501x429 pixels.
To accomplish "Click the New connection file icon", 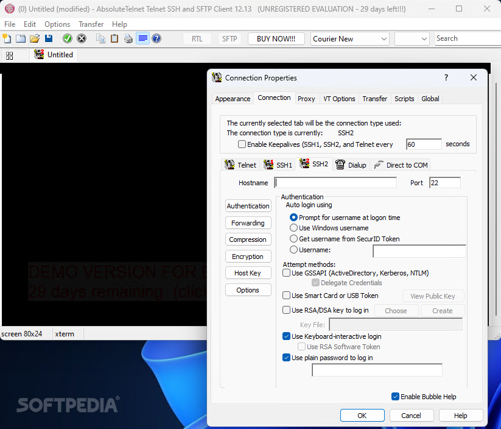I will [x=7, y=39].
